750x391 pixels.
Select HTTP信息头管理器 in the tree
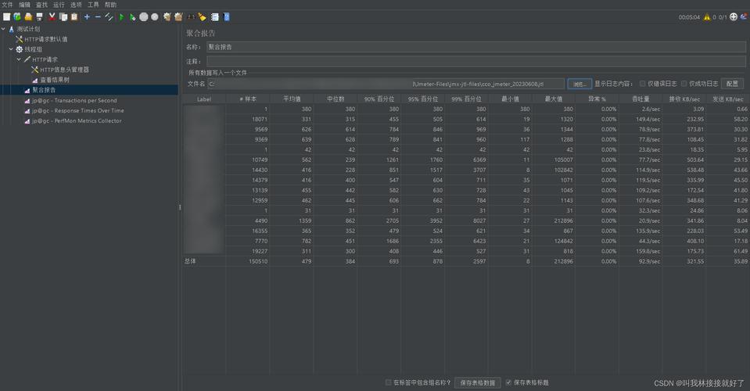click(65, 70)
